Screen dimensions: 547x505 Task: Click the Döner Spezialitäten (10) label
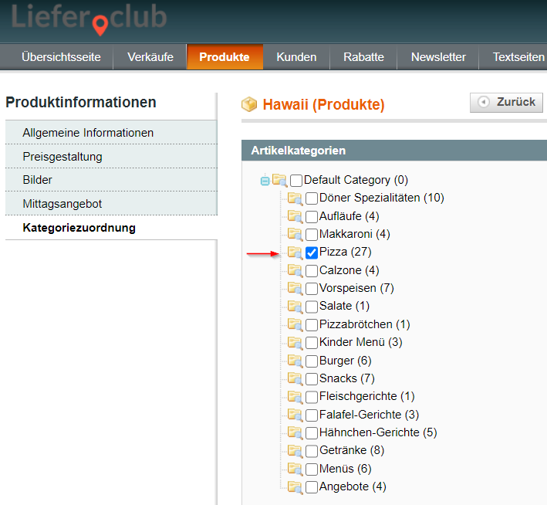(x=382, y=198)
